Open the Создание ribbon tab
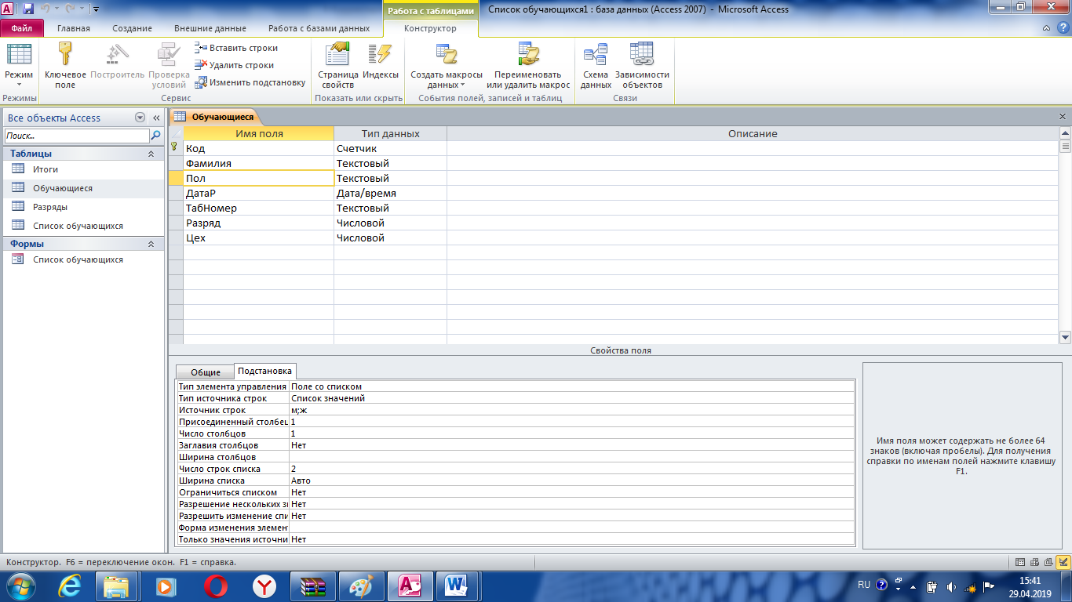The image size is (1072, 602). [x=132, y=28]
